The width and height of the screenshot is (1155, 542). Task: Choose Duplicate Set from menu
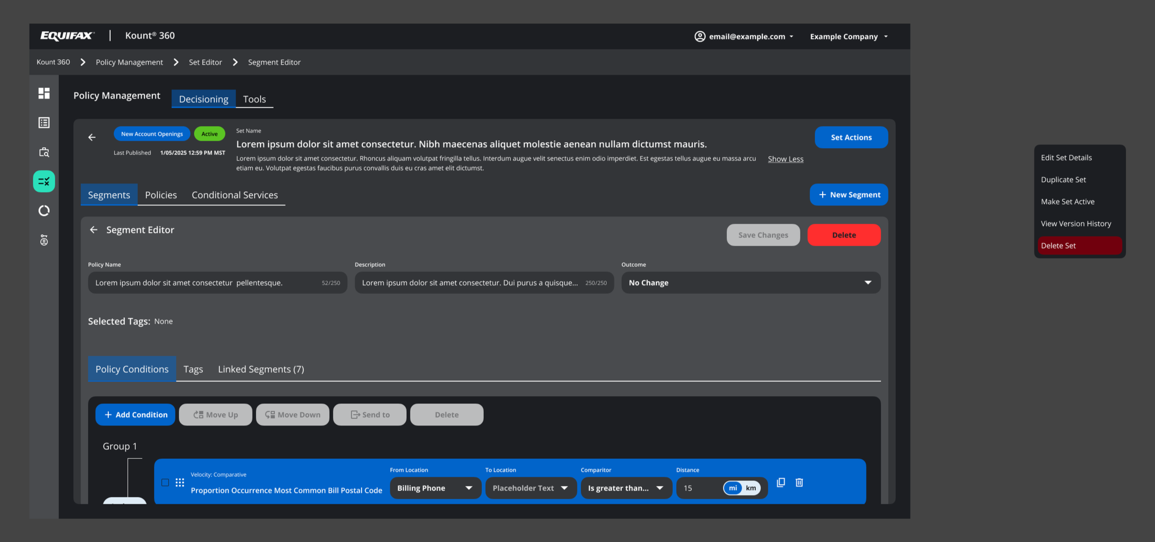point(1080,180)
